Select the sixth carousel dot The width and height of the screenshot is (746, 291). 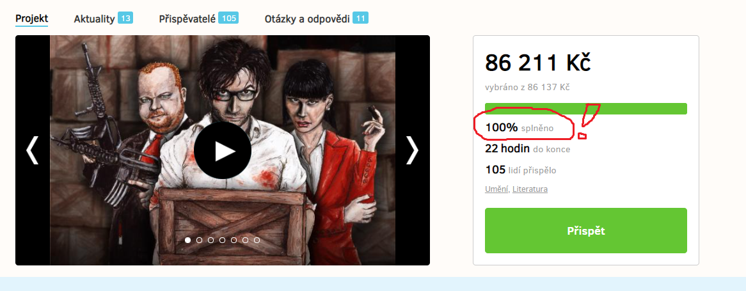pyautogui.click(x=245, y=240)
